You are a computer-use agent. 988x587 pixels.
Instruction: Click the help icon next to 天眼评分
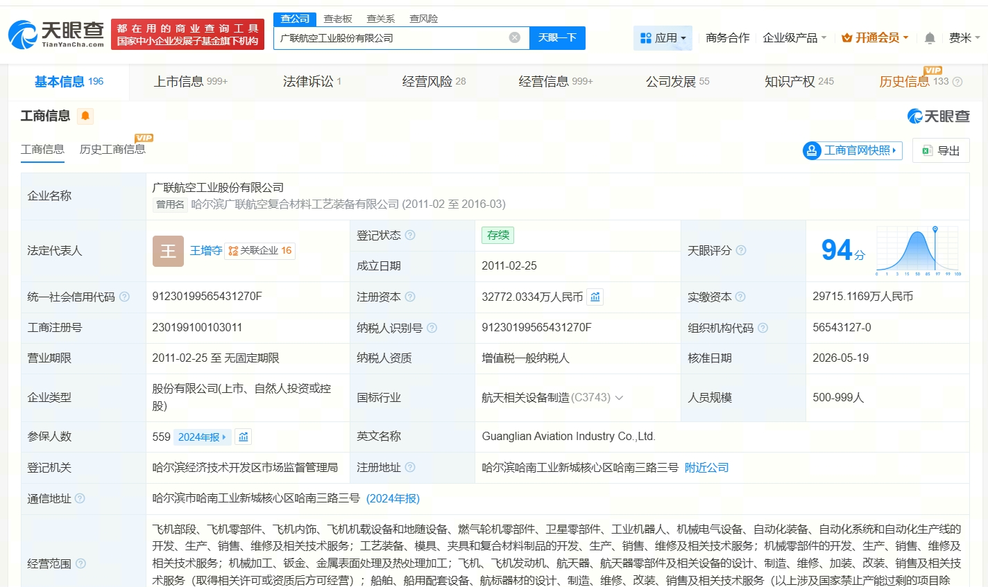pos(741,250)
